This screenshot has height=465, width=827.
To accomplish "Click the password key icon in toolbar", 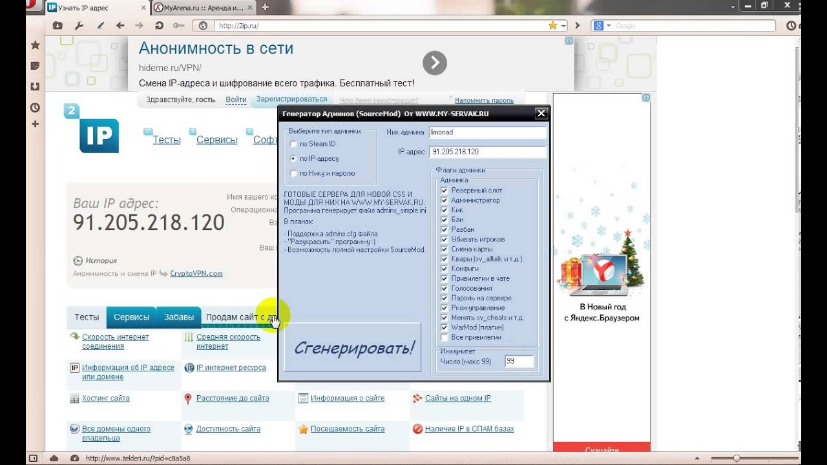I will coord(179,26).
